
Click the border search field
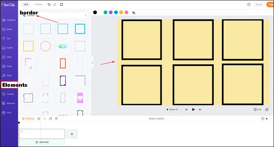pos(55,16)
